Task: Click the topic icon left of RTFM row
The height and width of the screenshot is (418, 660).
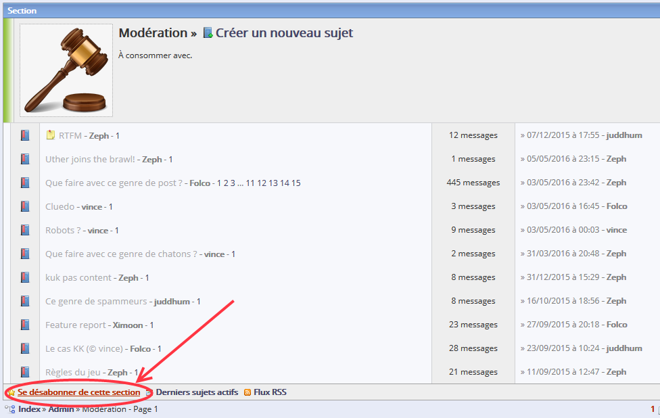Action: (x=25, y=135)
